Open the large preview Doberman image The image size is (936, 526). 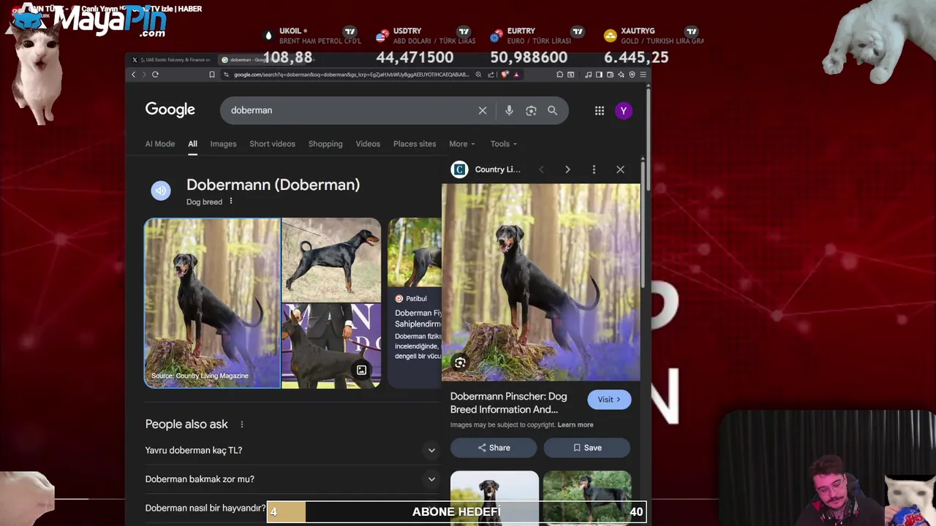541,282
